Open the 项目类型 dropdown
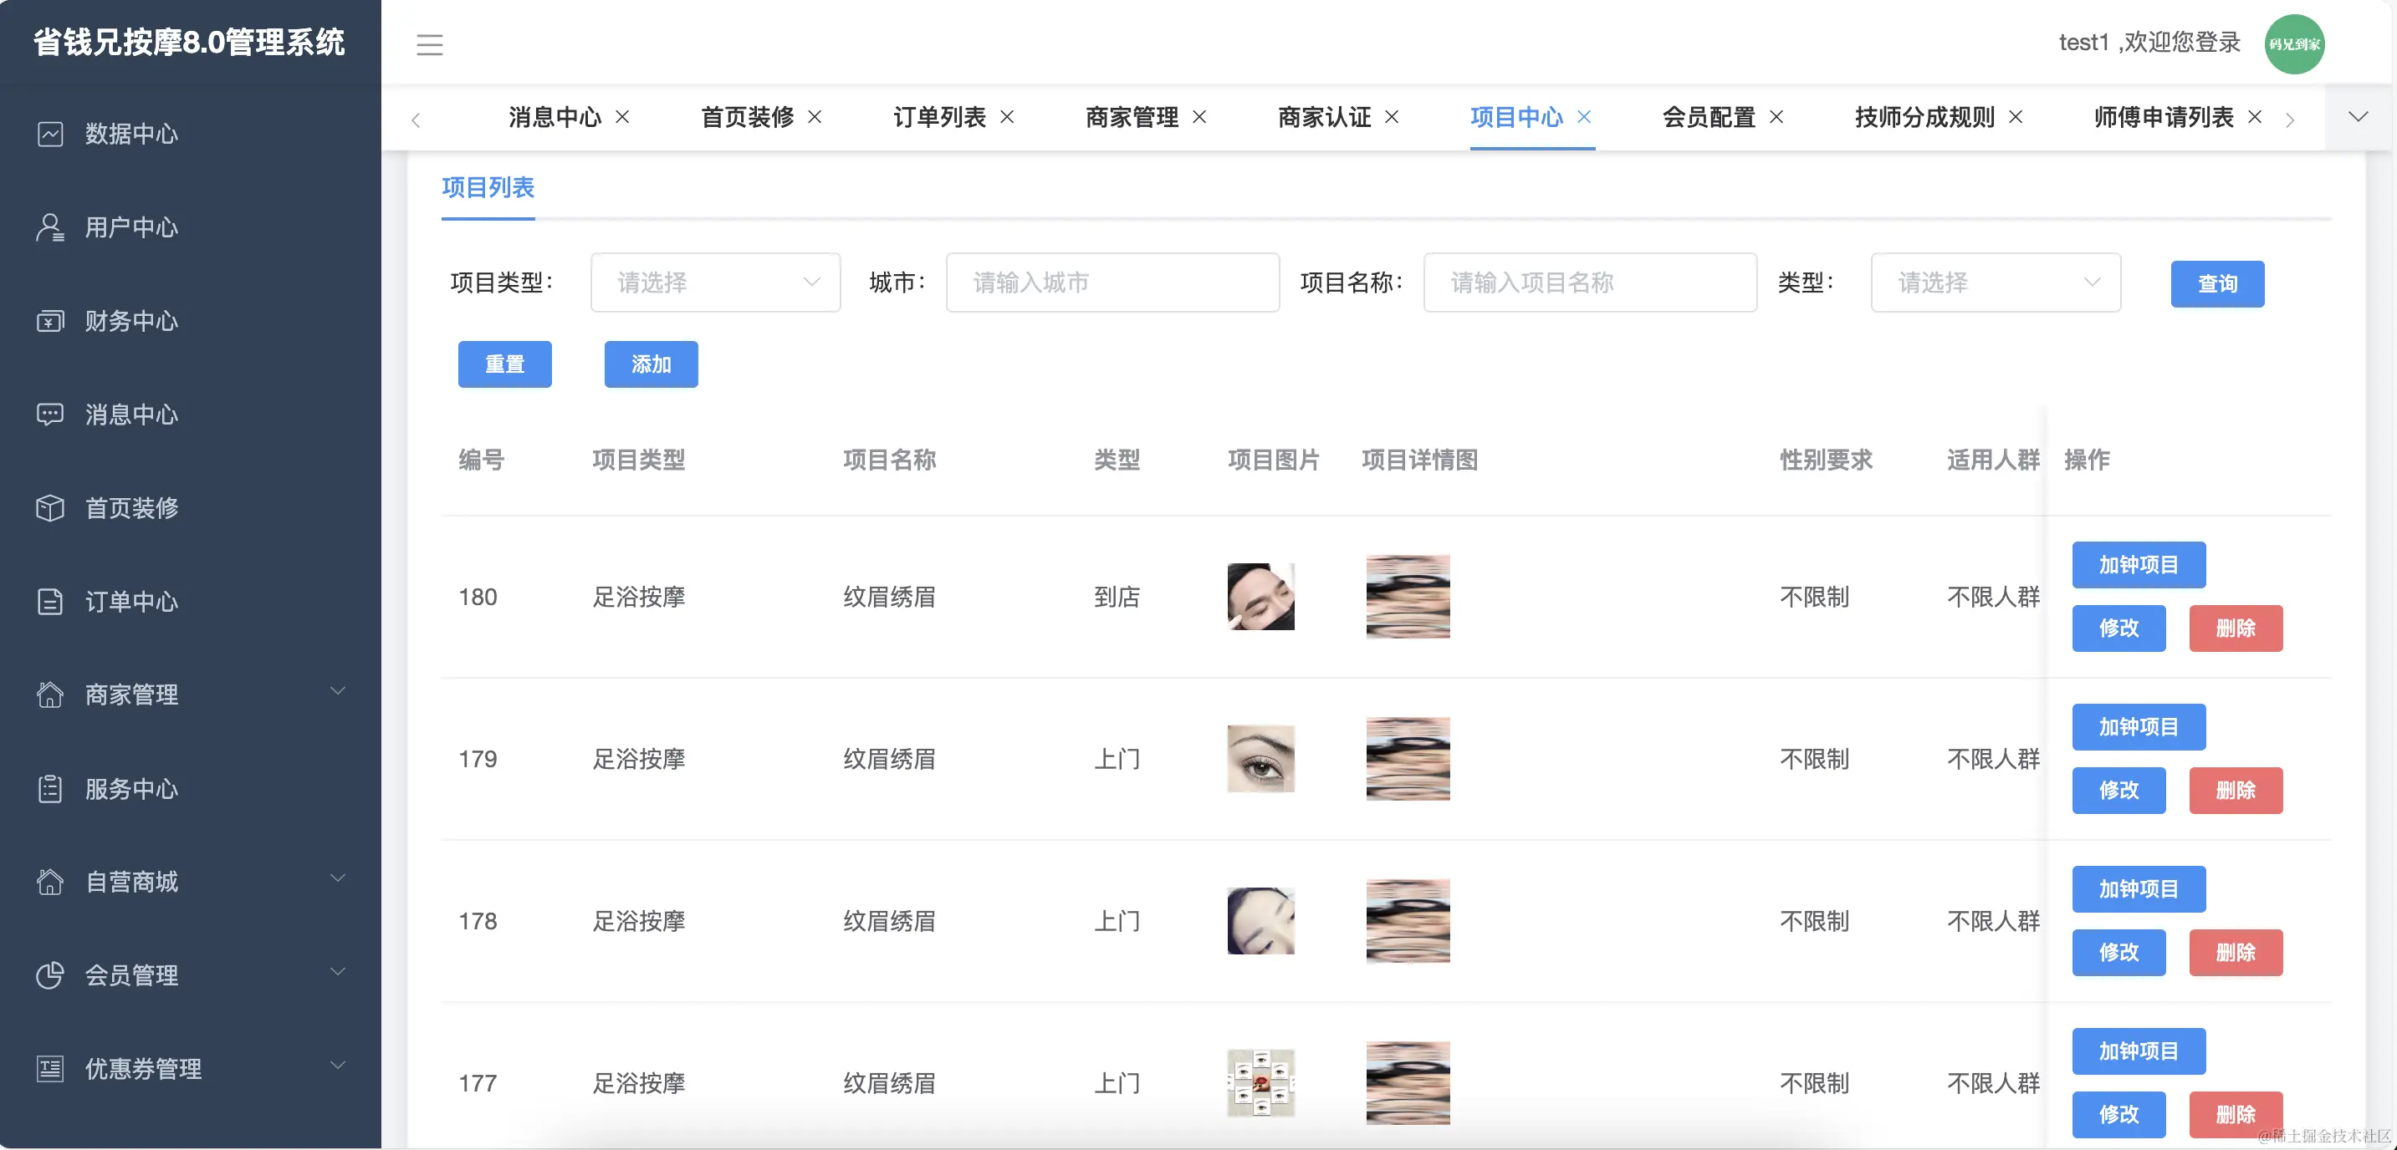Screen dimensions: 2397x1150 (716, 282)
